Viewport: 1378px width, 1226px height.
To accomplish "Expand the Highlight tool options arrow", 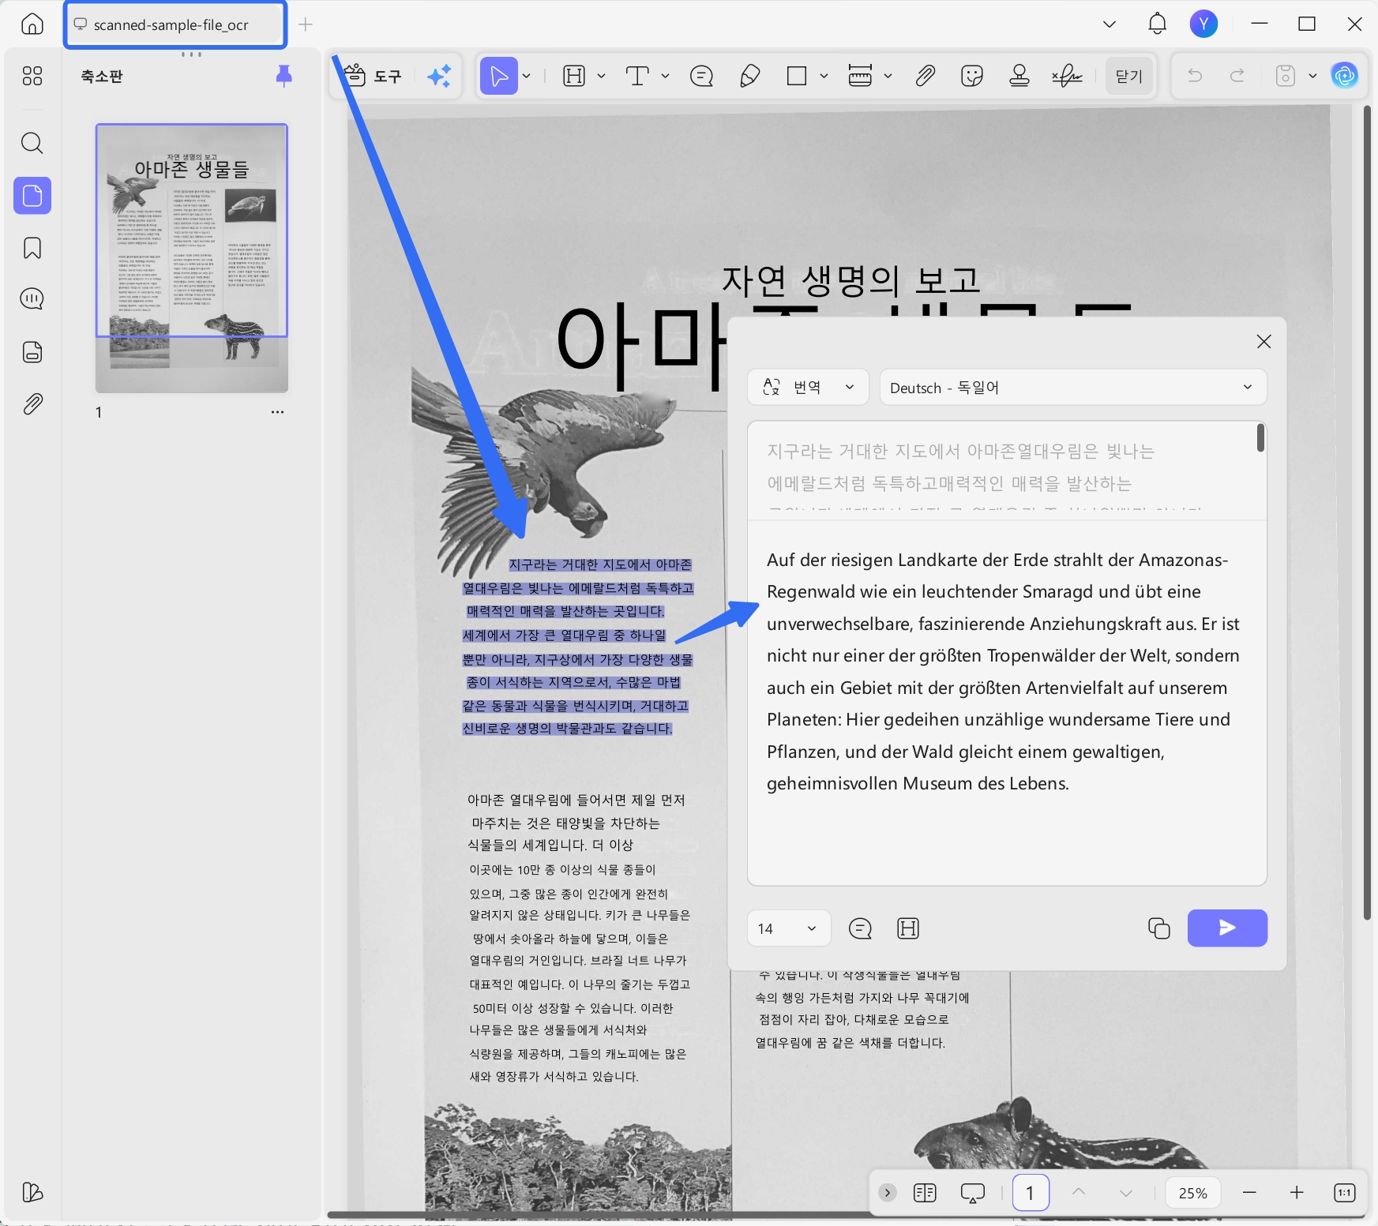I will pos(601,76).
